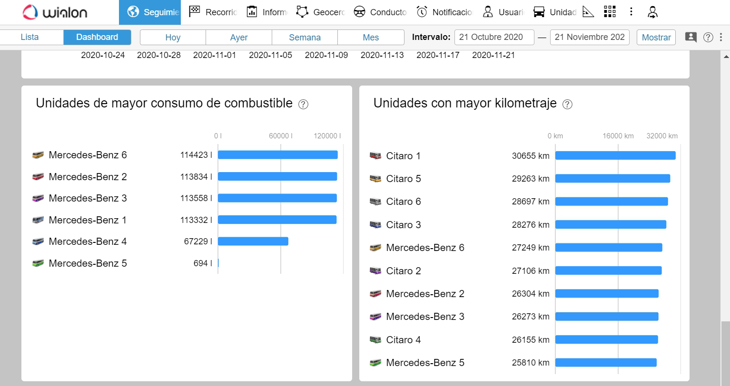Open the ruler and triangle tools icon
This screenshot has height=386, width=730.
click(x=588, y=12)
